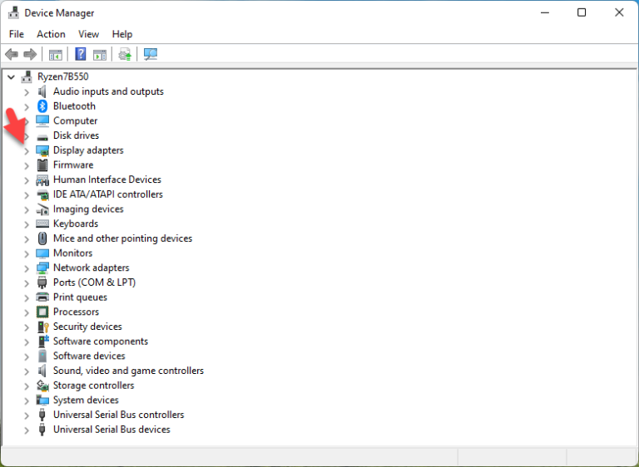
Task: Select the System devices label
Action: tap(86, 400)
